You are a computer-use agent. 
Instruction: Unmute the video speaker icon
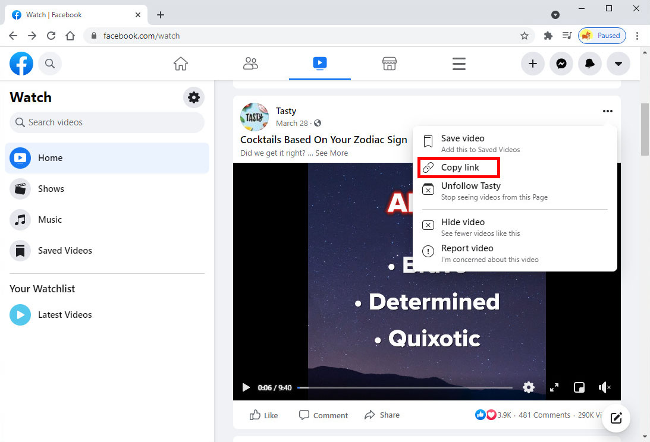tap(604, 387)
